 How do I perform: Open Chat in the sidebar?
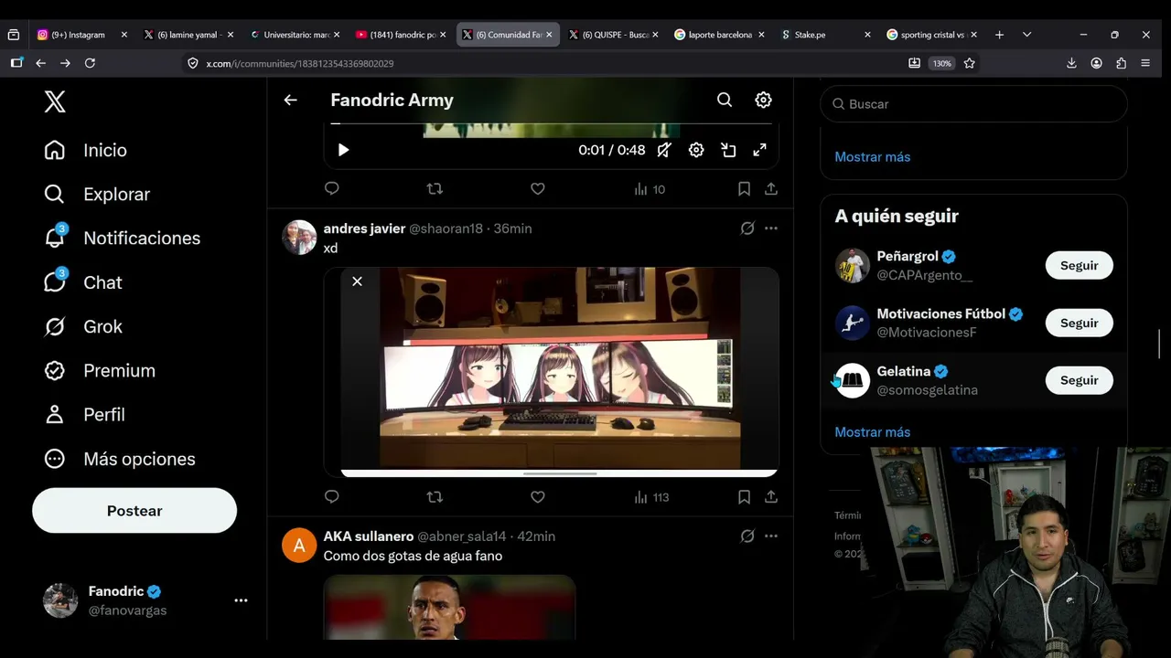[x=83, y=282]
